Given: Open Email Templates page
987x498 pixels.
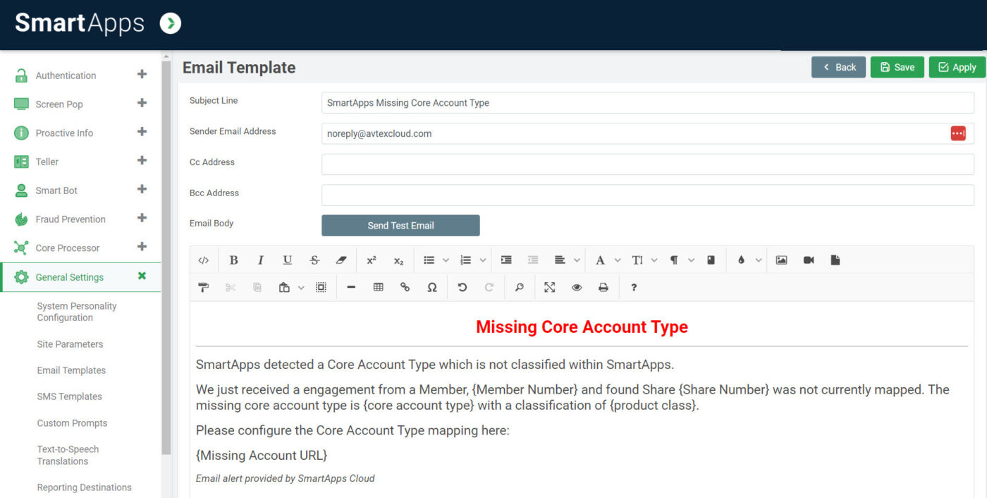Looking at the screenshot, I should (71, 370).
